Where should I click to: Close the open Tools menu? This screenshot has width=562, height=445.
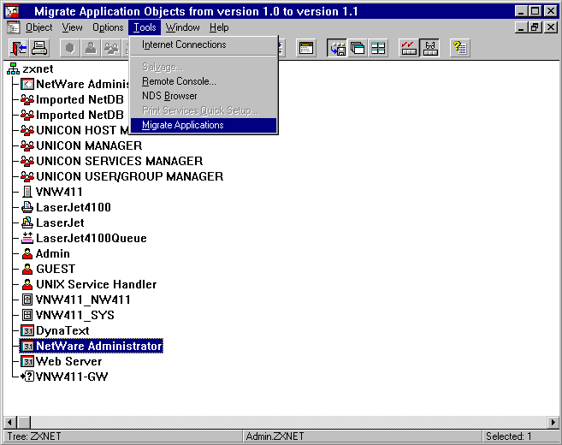click(145, 27)
